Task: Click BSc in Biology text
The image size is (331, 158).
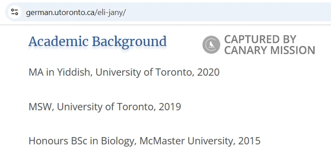Action: pyautogui.click(x=102, y=141)
